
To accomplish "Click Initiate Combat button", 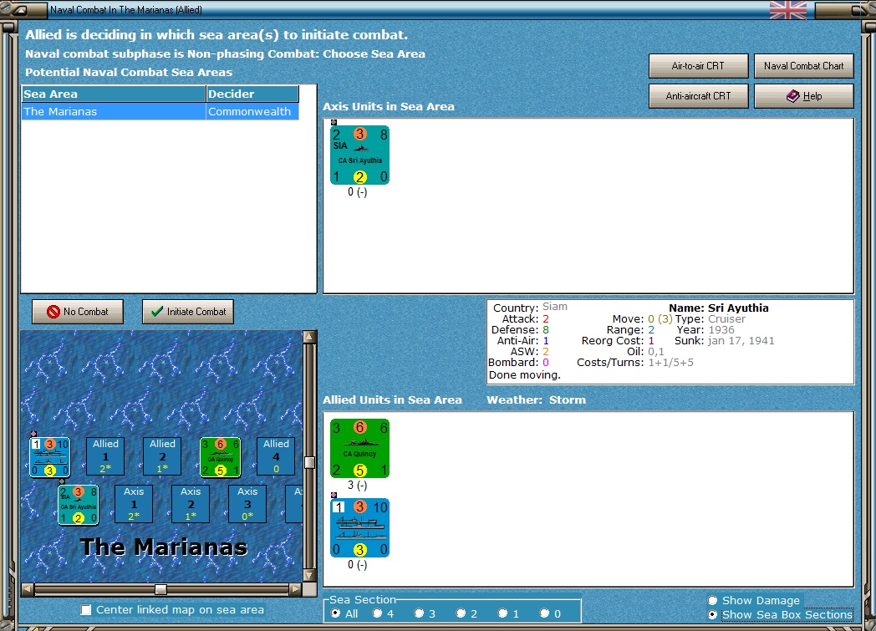I will coord(188,312).
